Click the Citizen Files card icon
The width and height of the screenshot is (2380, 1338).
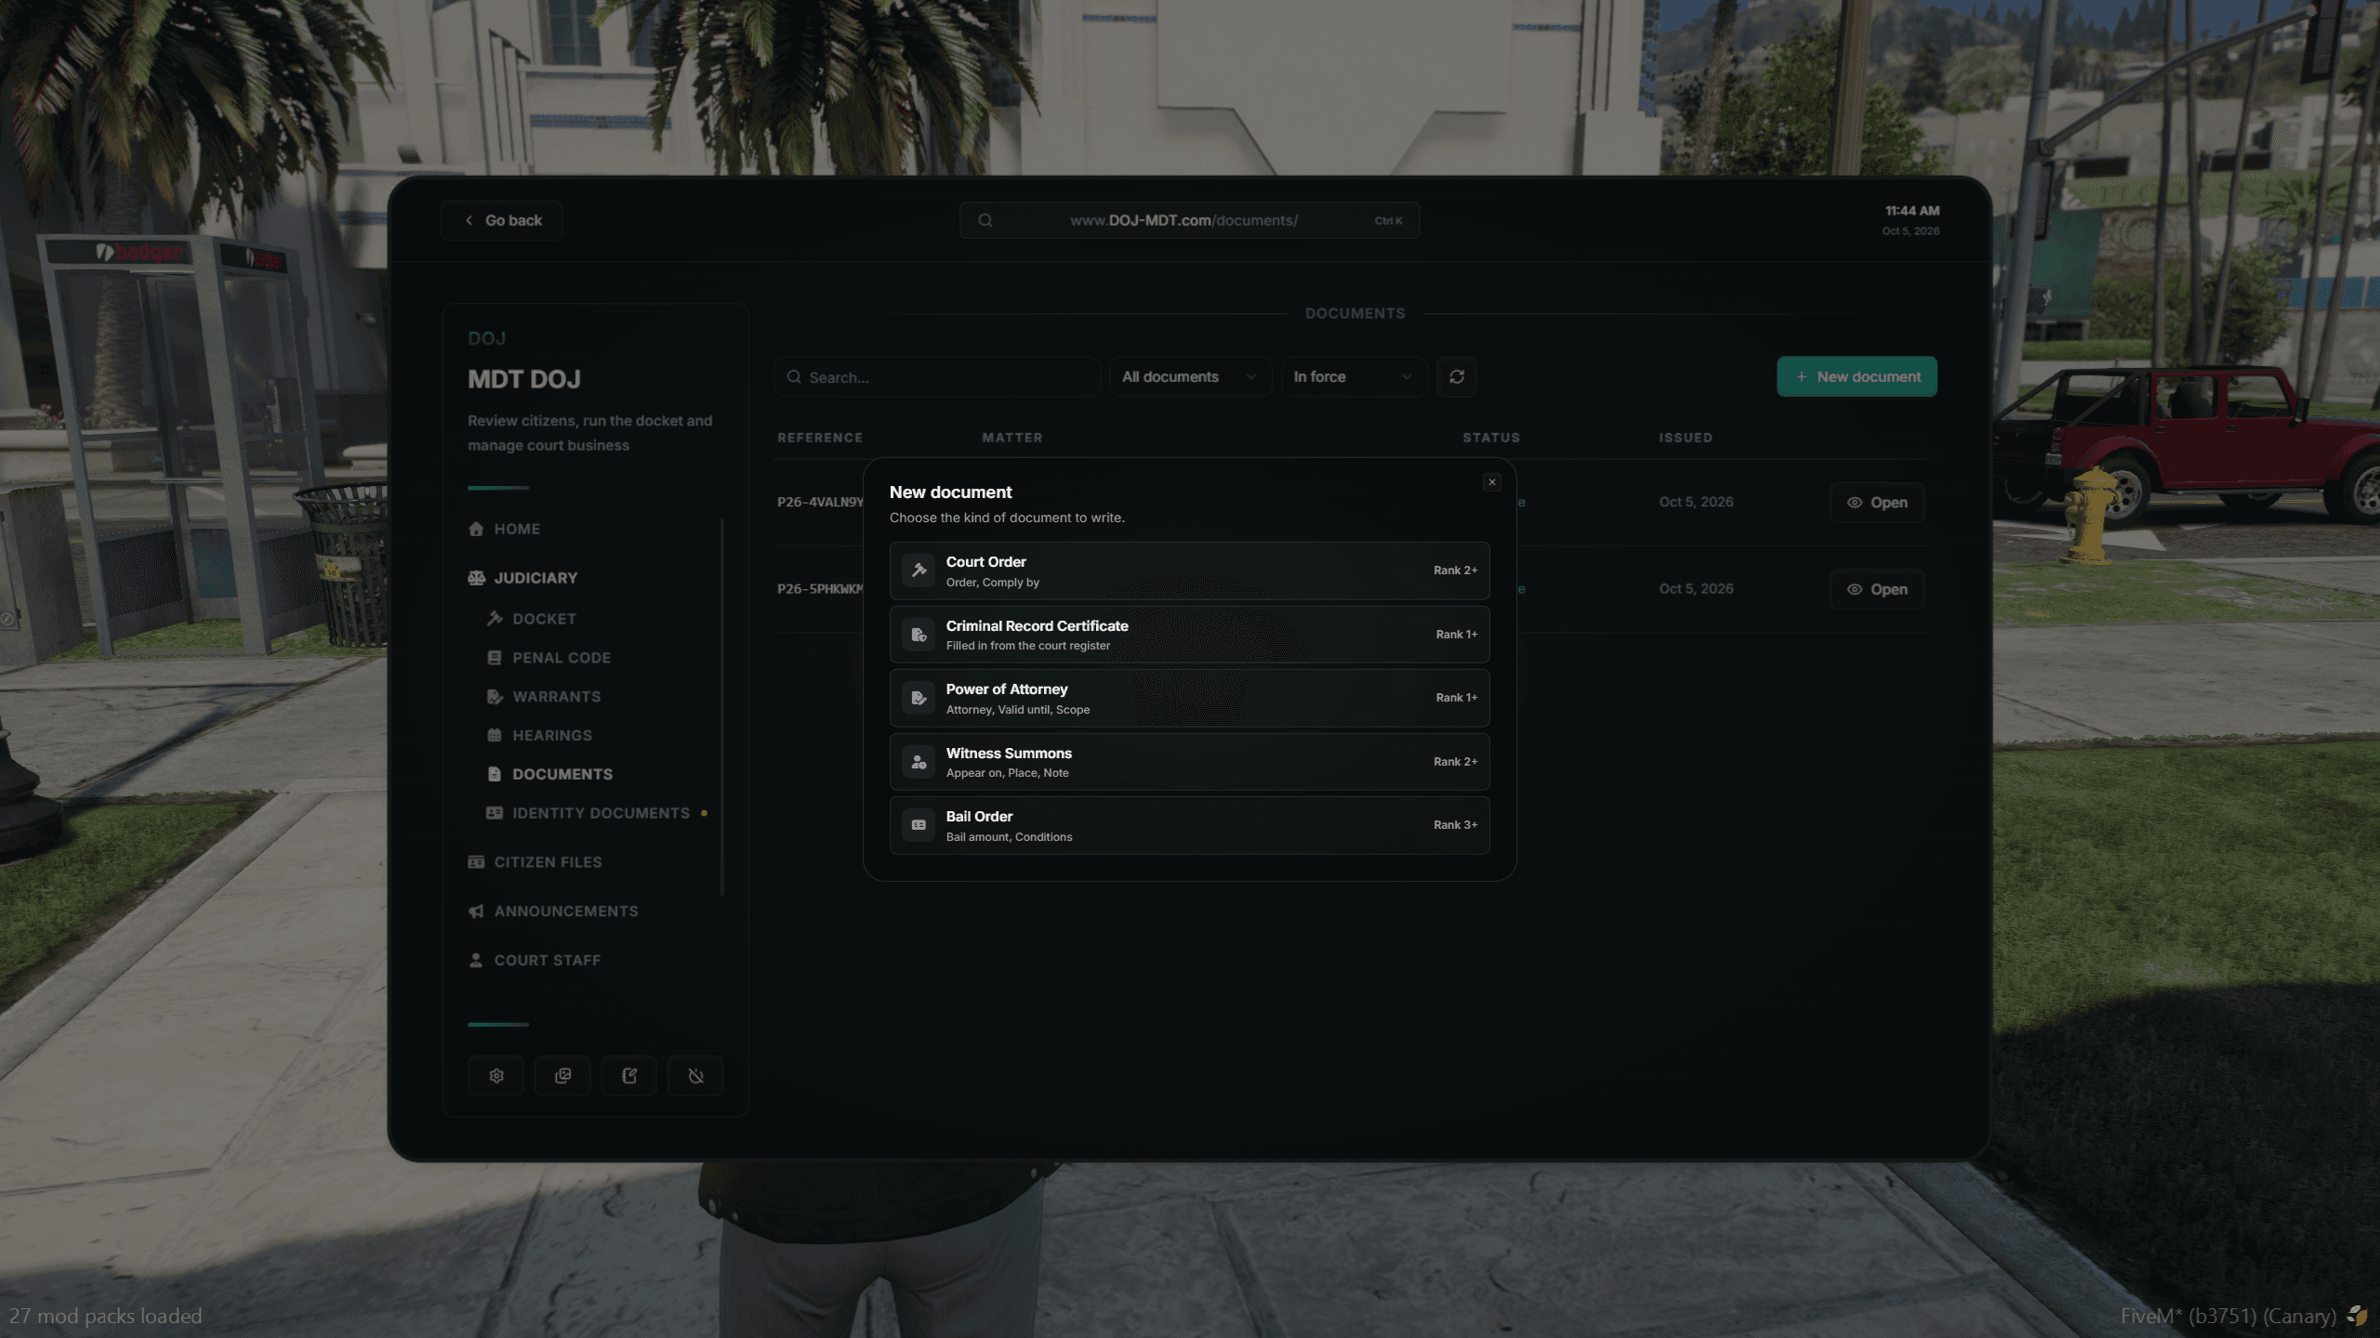coord(476,862)
